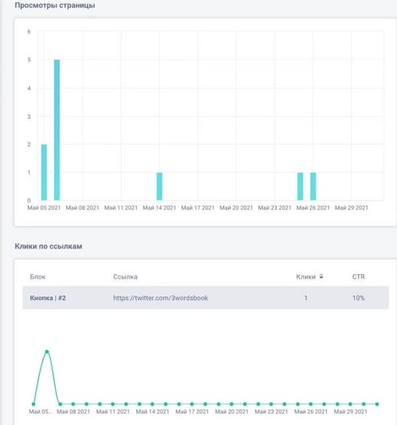The width and height of the screenshot is (397, 425).
Task: Click the last data point of the line chart
Action: [377, 403]
